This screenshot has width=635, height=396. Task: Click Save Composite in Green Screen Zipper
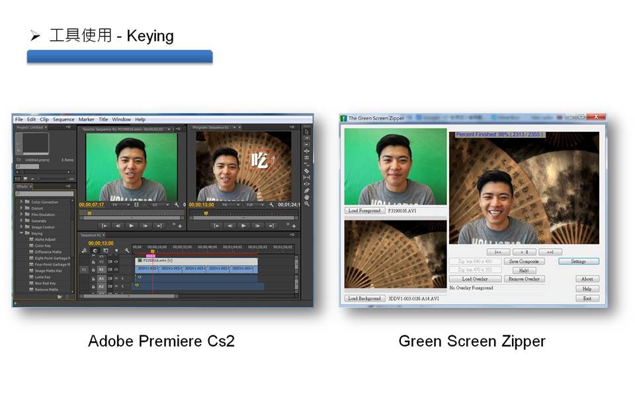(x=523, y=261)
